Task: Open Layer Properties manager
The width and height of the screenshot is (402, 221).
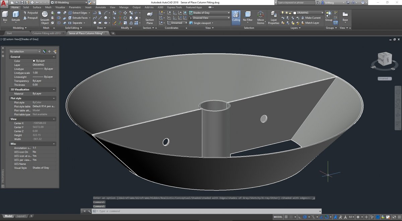Action: [274, 17]
